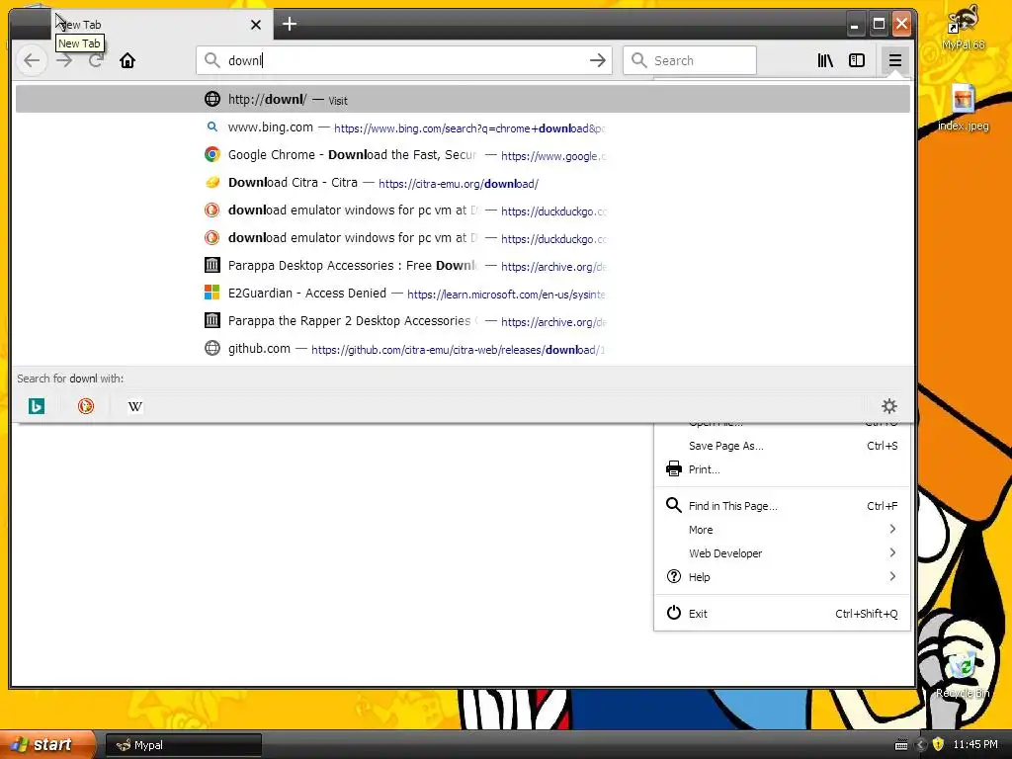Click the Go arrow in the address bar
Image resolution: width=1012 pixels, height=759 pixels.
pyautogui.click(x=598, y=60)
